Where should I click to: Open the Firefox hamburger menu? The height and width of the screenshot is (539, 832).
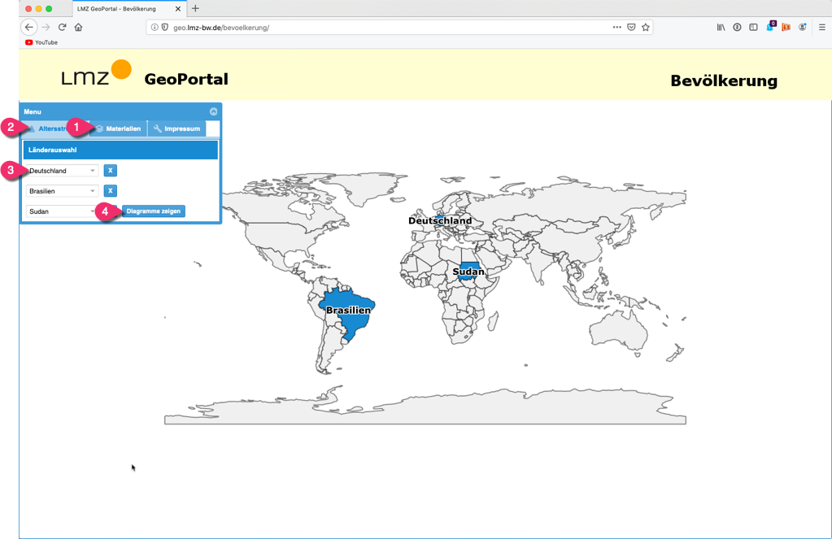point(821,28)
